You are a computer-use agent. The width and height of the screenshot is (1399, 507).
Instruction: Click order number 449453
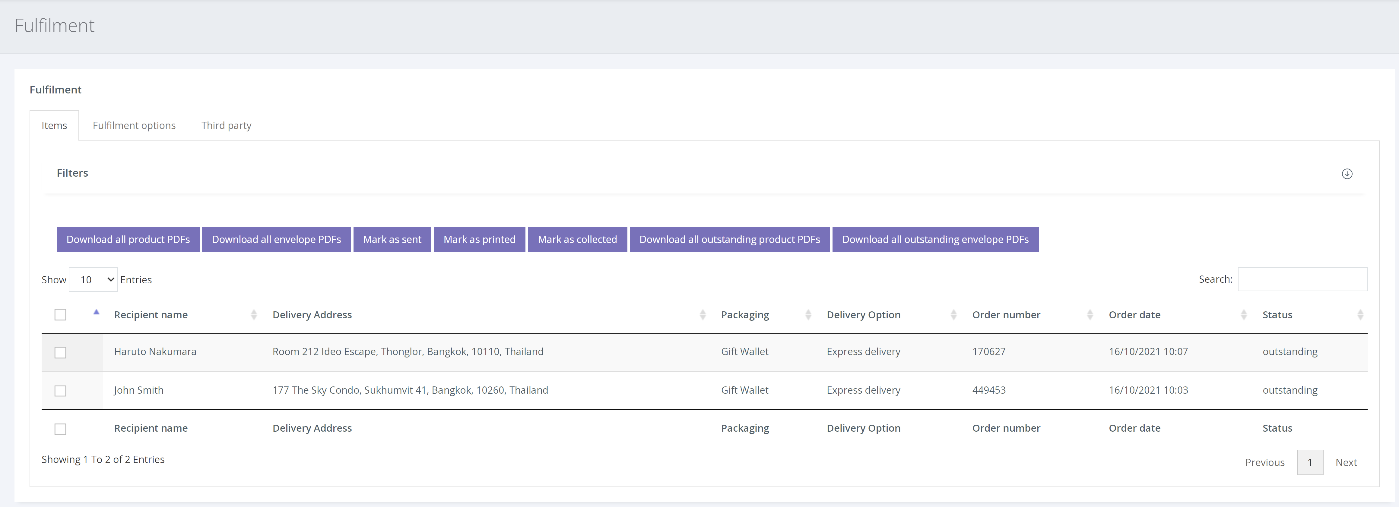(989, 390)
